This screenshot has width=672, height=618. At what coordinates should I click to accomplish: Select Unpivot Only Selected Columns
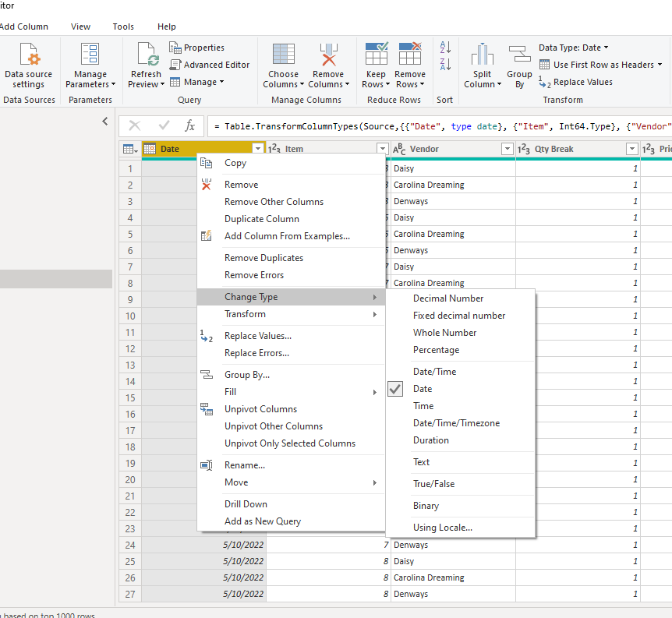[291, 443]
